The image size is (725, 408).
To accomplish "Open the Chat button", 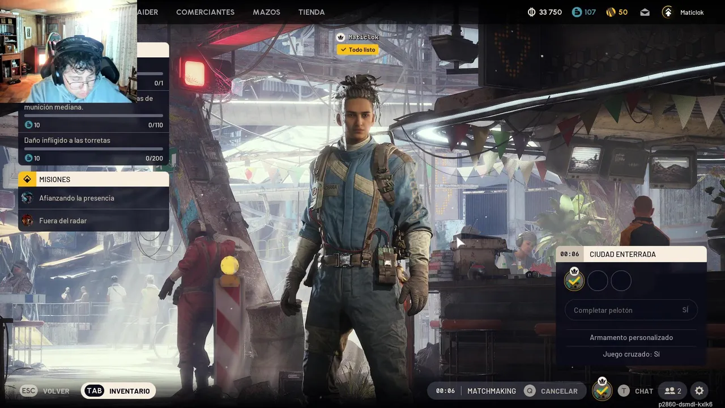I will [x=636, y=390].
